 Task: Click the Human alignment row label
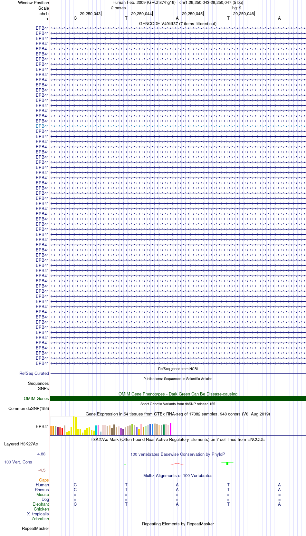click(x=43, y=485)
